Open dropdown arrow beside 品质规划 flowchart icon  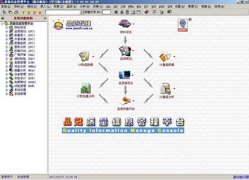tap(133, 51)
